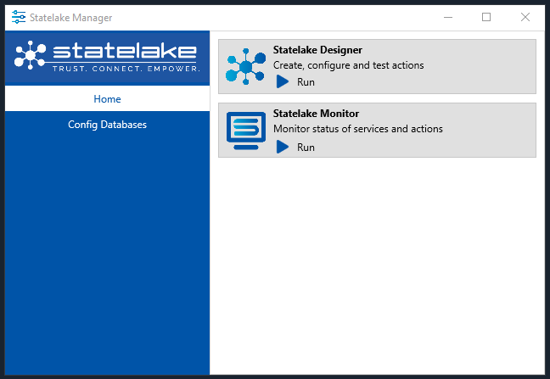Click the white molecule logo in sidebar header
Viewport: 550px width, 379px height.
click(31, 55)
